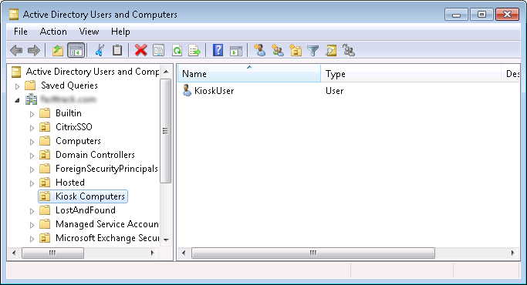
Task: Click tree pane scroll up arrow
Action: pos(166,72)
